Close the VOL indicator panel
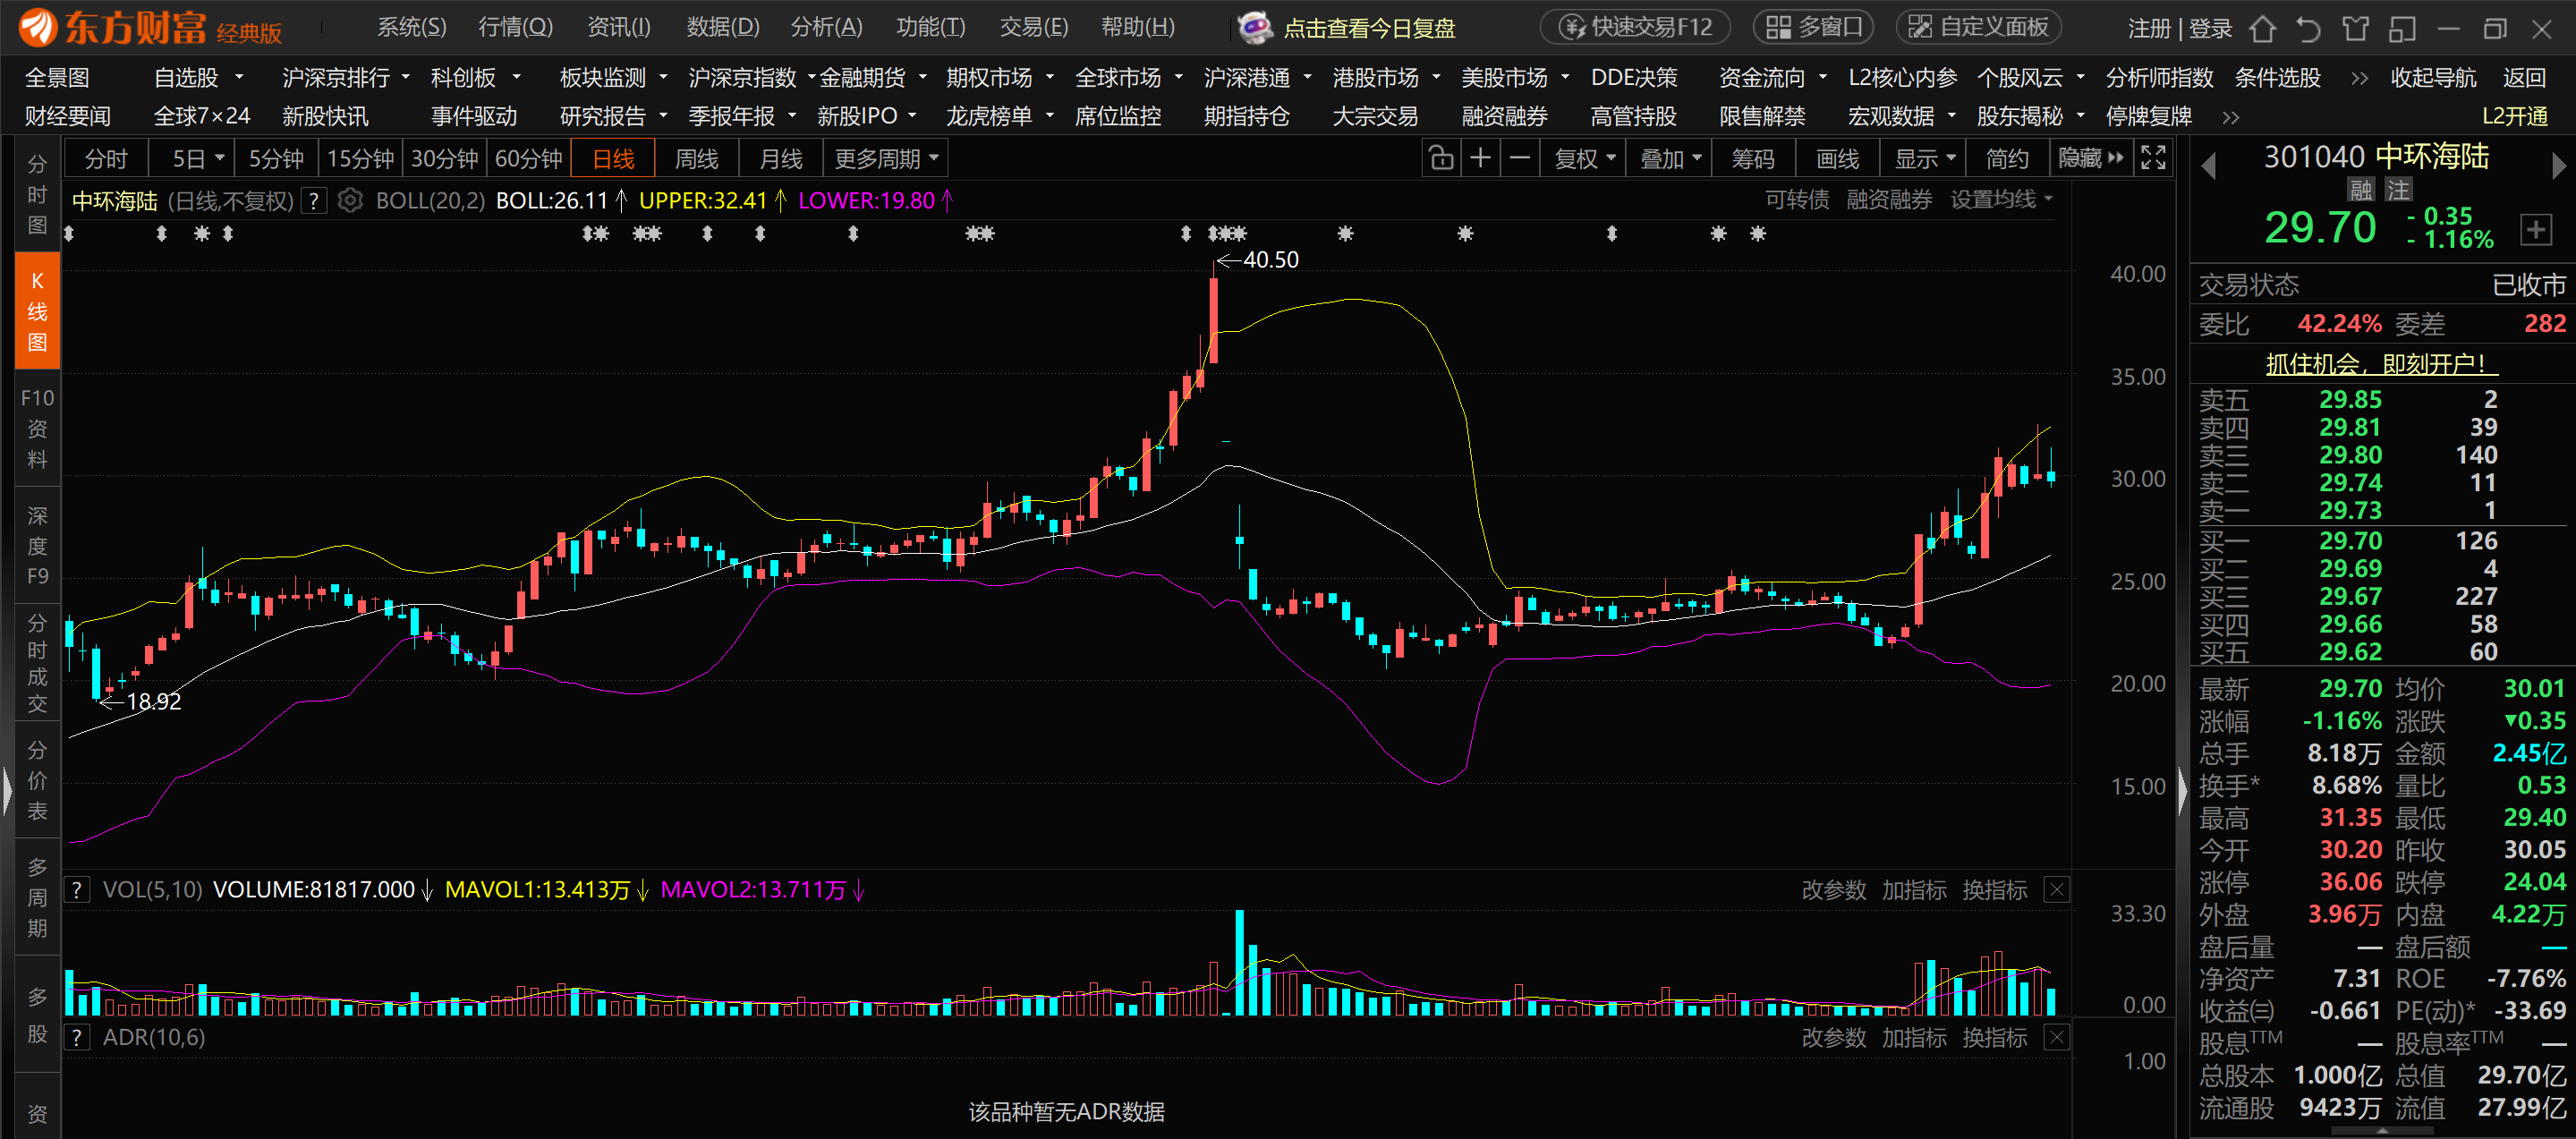The width and height of the screenshot is (2576, 1139). click(x=2056, y=890)
